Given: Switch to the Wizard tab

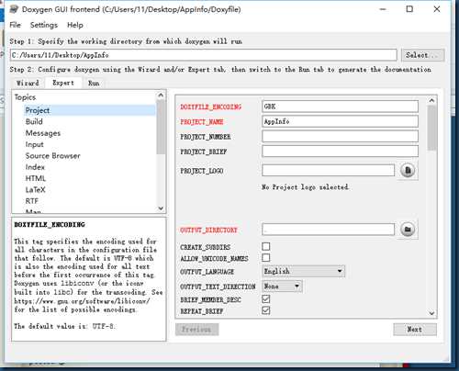Looking at the screenshot, I should [28, 83].
